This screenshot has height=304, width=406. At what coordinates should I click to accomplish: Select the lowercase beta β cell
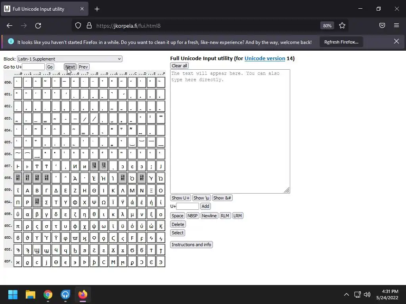point(37,214)
